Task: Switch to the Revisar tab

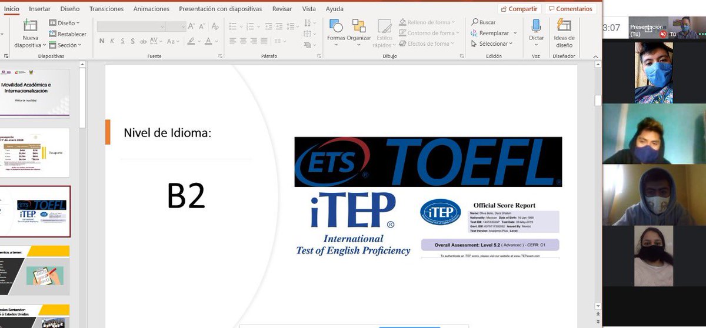Action: 282,9
